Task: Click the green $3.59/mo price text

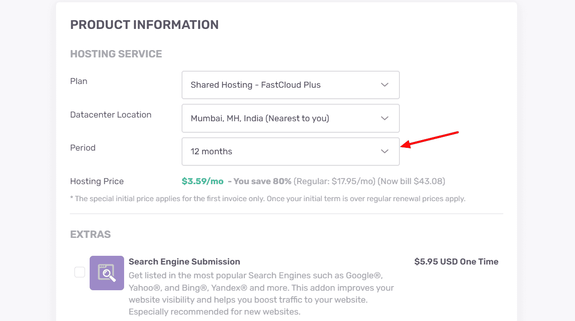Action: coord(202,181)
